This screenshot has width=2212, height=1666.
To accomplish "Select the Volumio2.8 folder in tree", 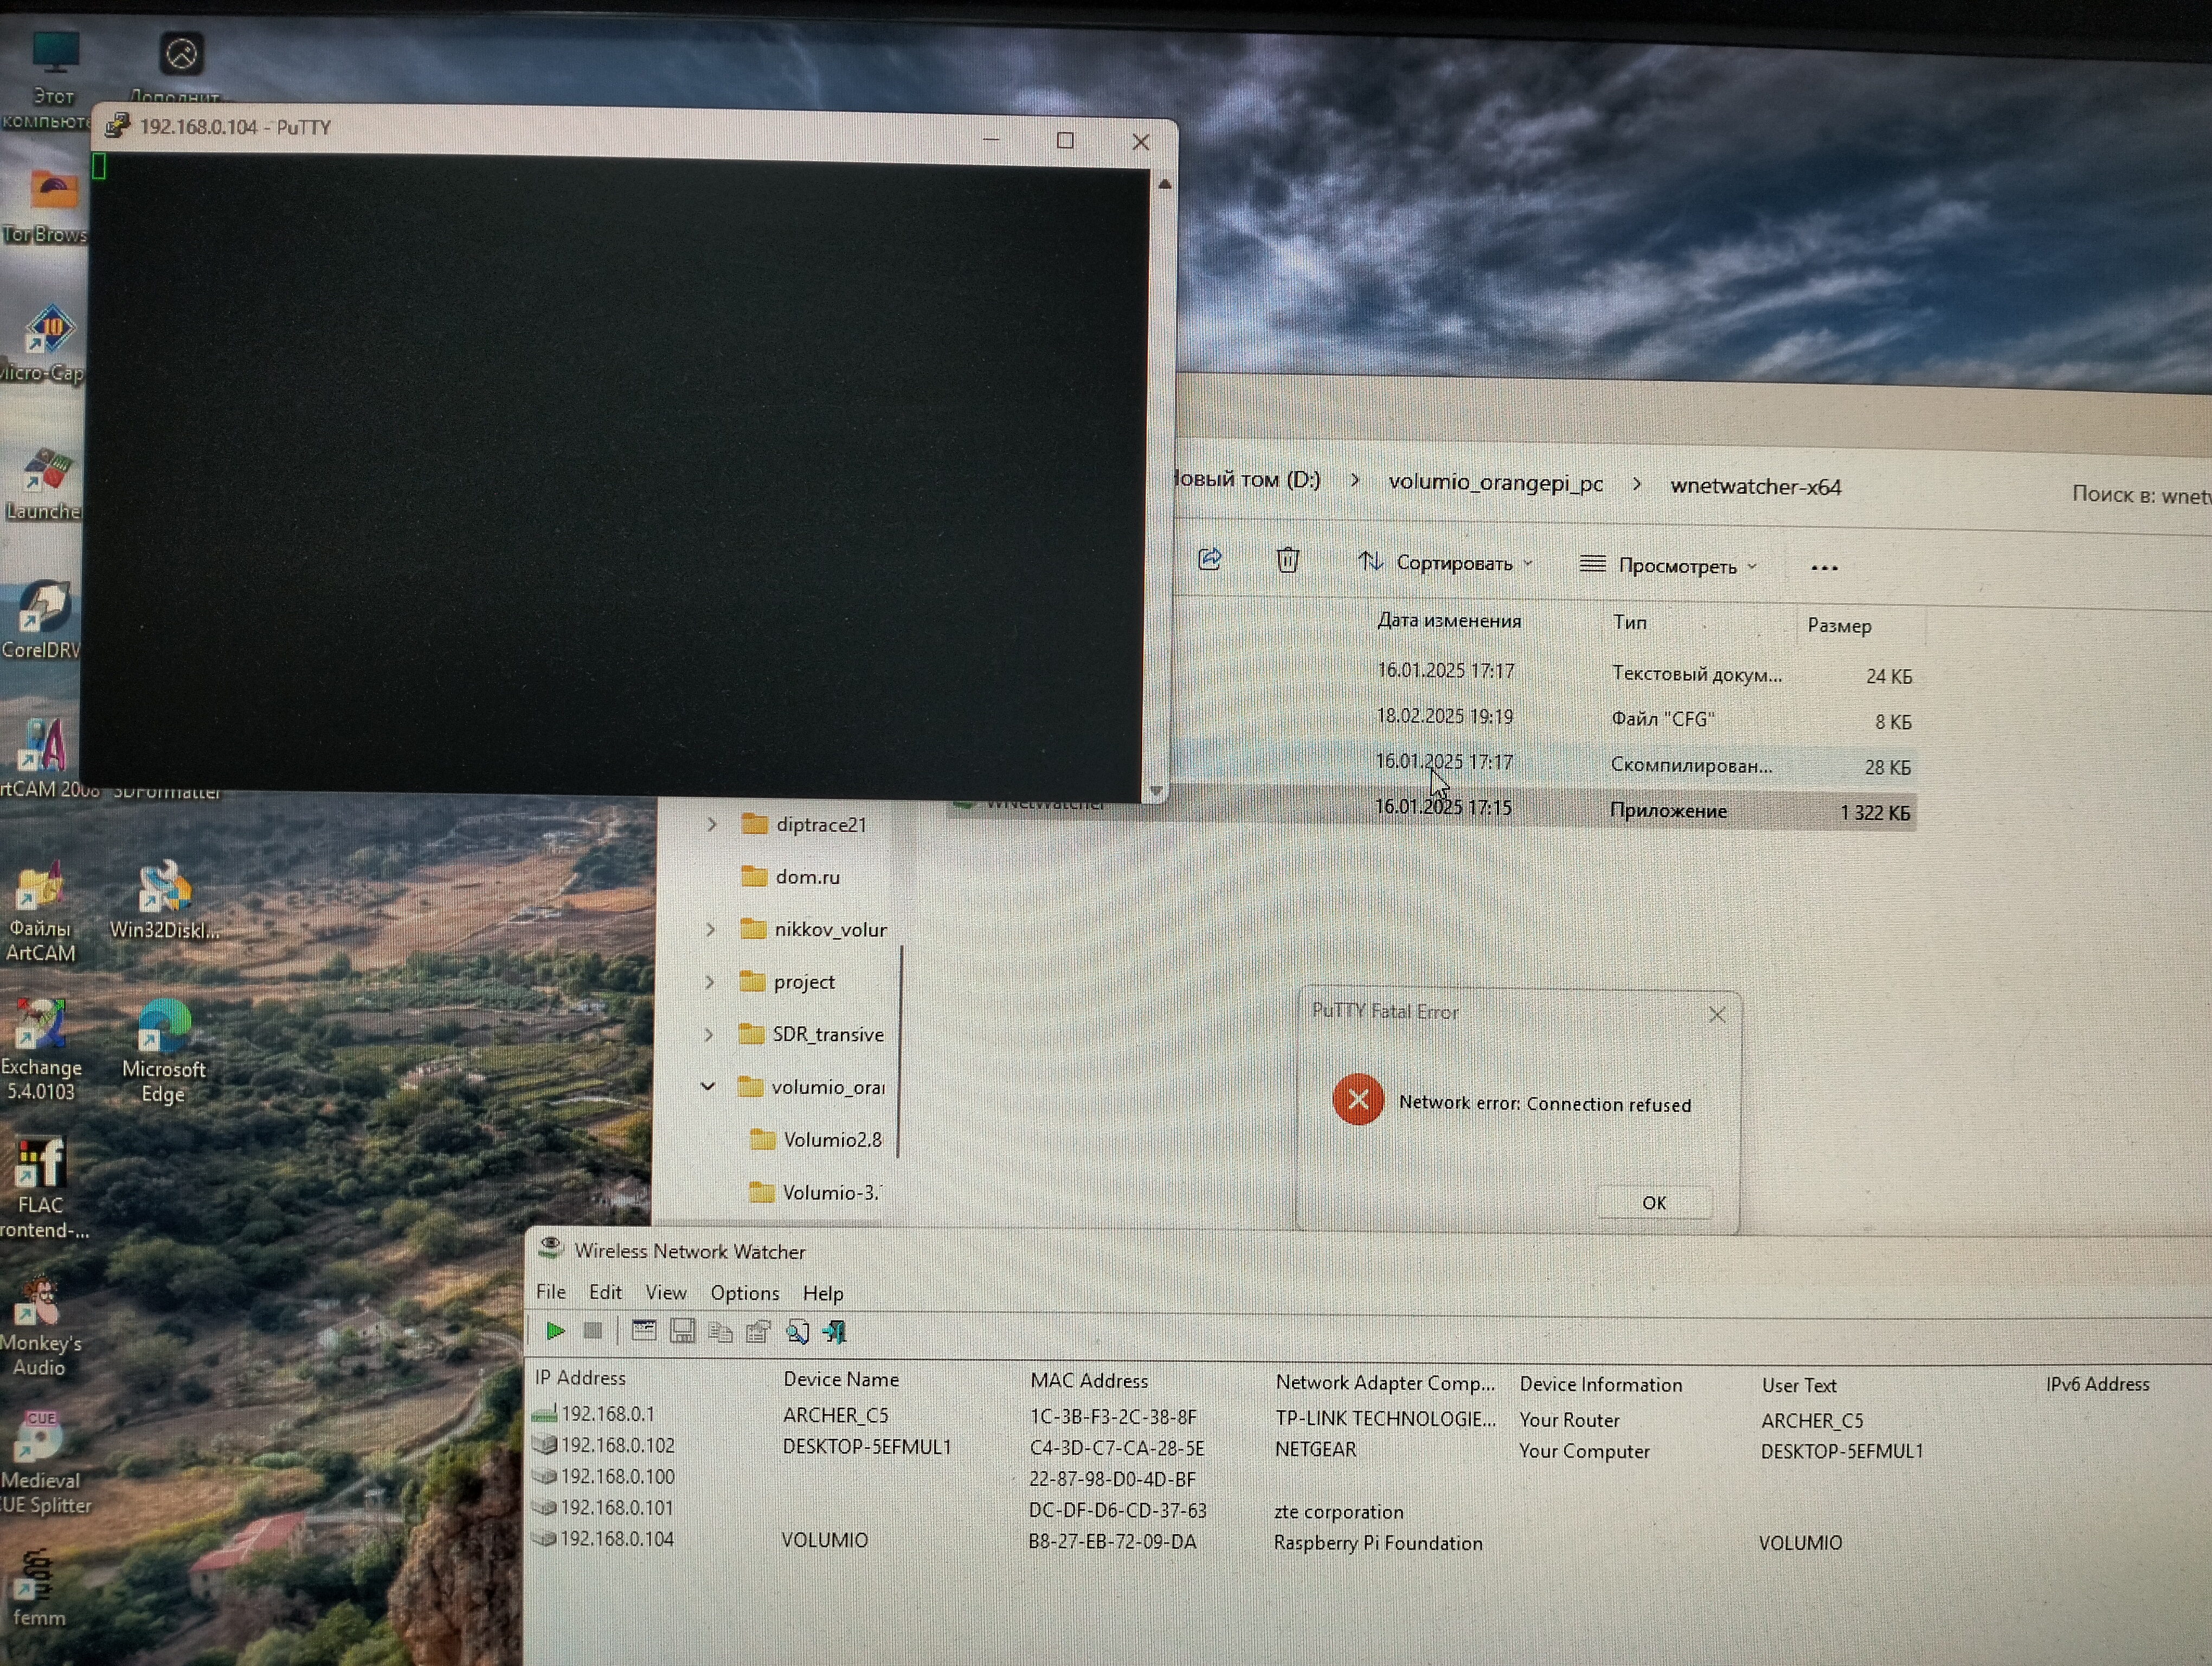I will point(816,1139).
